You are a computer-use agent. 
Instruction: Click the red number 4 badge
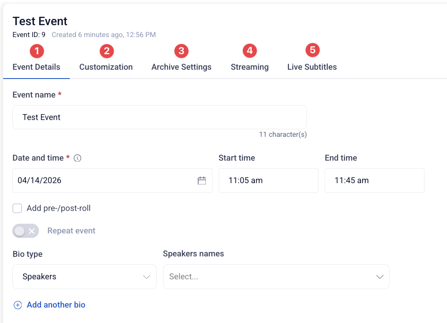pos(250,51)
